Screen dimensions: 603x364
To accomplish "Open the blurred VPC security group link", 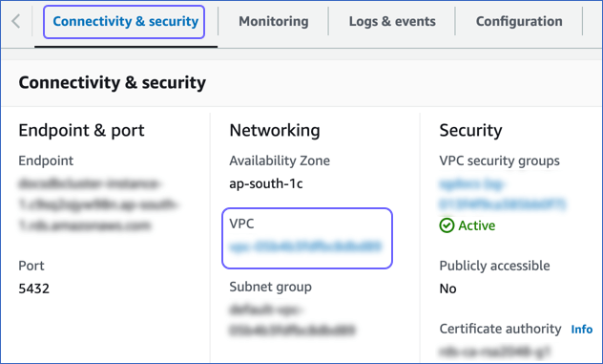I will pos(502,194).
